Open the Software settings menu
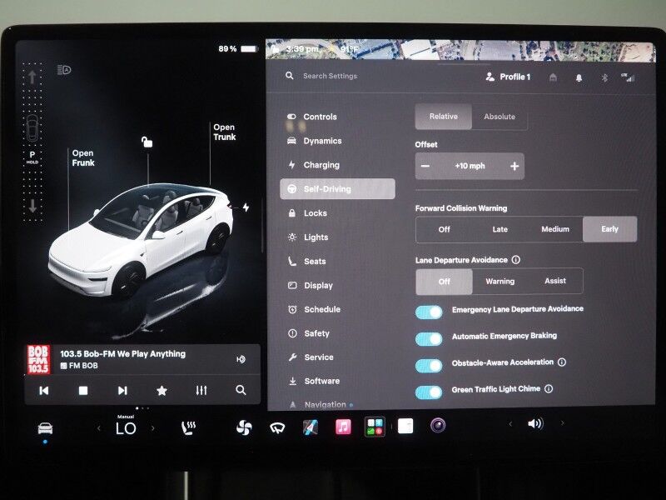 pos(314,381)
